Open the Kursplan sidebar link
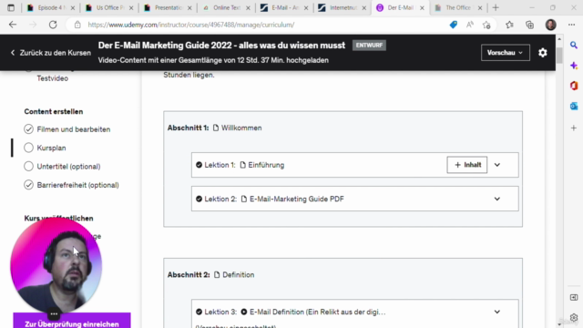 [51, 148]
